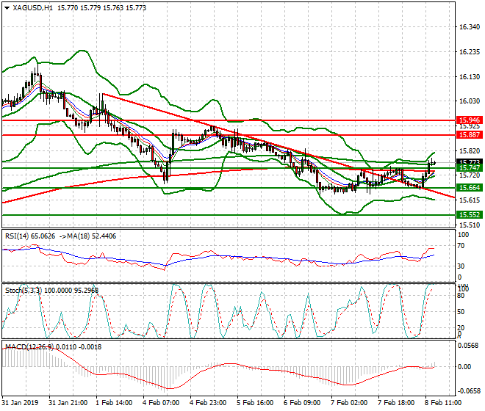Viewport: 485px width, 411px height.
Task: Click the 16.030 value on price scale
Action: click(469, 101)
